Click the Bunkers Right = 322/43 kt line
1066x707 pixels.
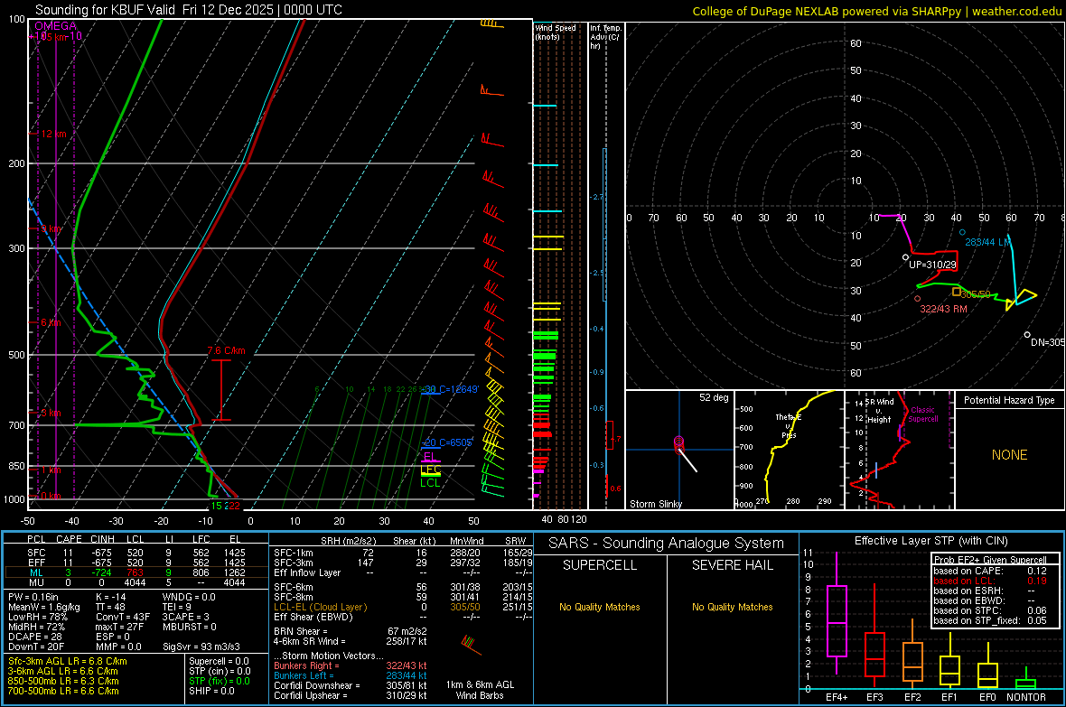351,665
